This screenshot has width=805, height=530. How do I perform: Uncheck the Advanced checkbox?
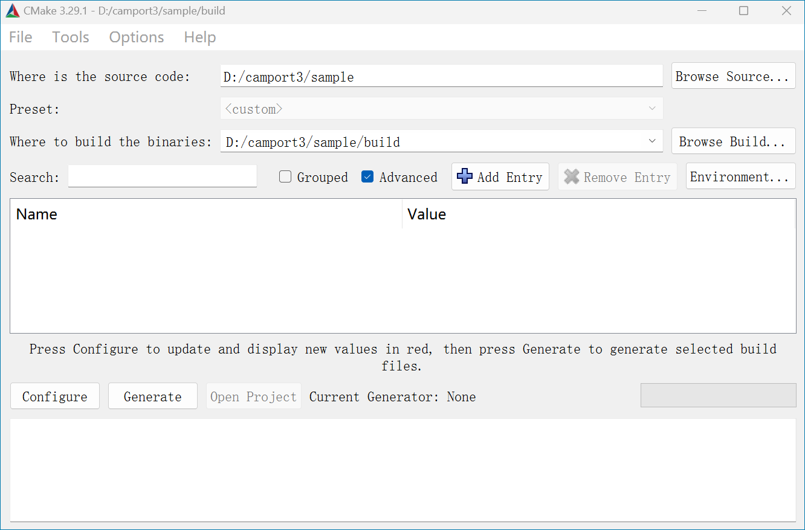pos(367,177)
